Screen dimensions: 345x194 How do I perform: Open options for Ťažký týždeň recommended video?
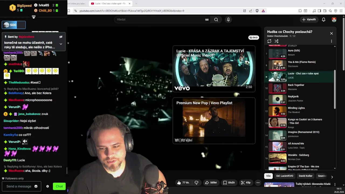[335, 185]
